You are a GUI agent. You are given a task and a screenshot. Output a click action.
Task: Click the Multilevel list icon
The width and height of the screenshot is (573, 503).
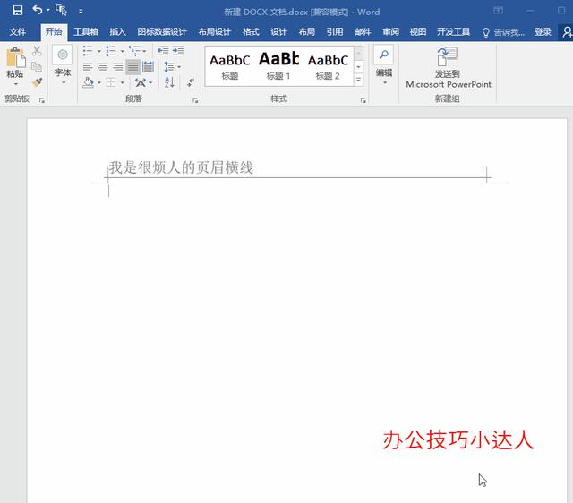135,51
